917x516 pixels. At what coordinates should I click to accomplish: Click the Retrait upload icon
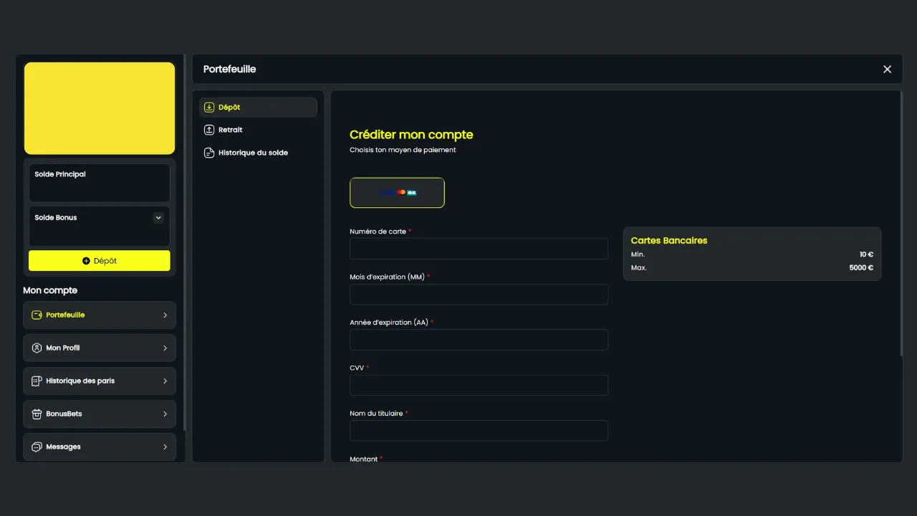(x=209, y=130)
